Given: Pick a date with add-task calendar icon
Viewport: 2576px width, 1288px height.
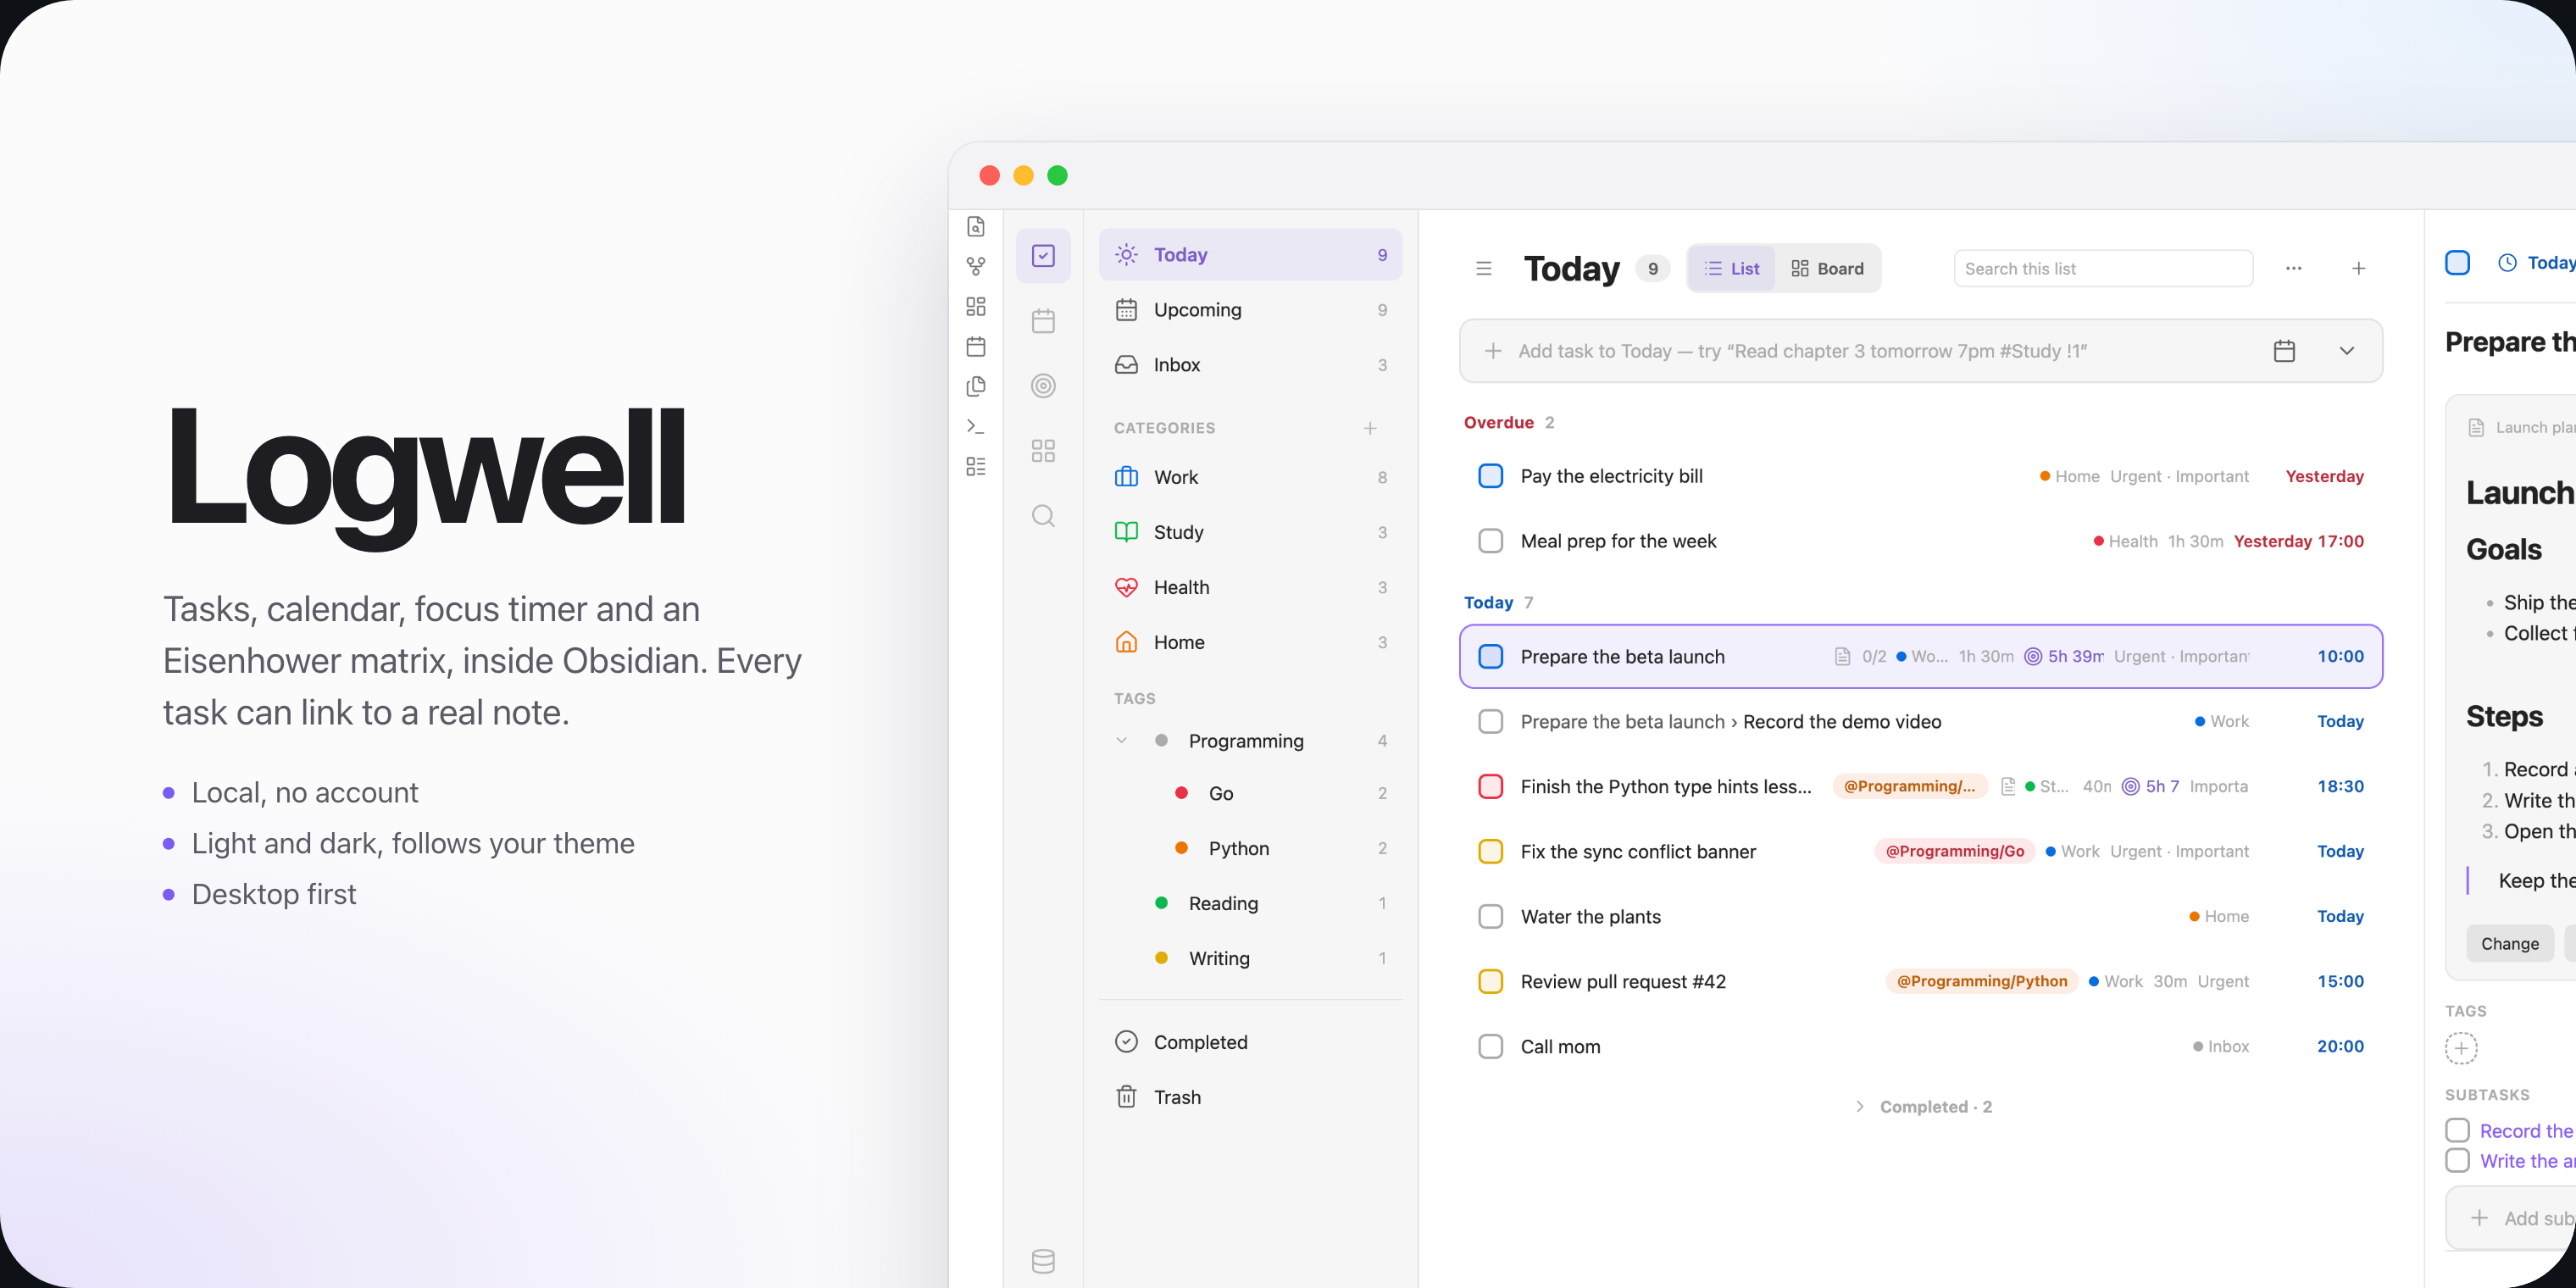Looking at the screenshot, I should click(2284, 351).
